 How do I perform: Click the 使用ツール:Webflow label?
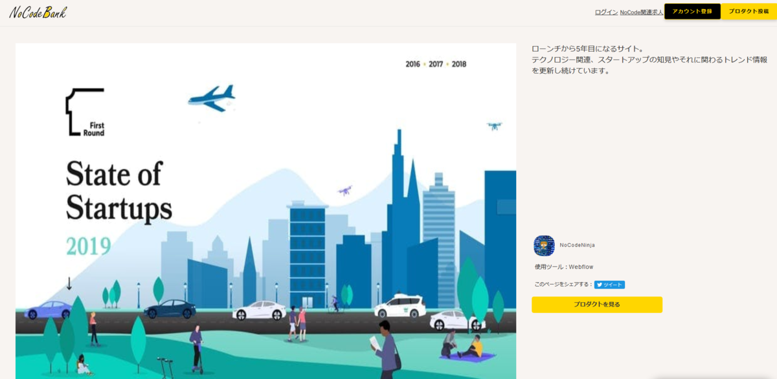coord(564,266)
